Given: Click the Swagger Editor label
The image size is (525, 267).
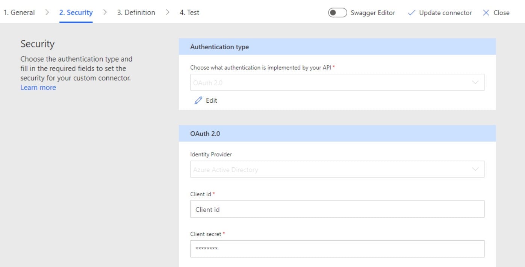Looking at the screenshot, I should point(372,13).
